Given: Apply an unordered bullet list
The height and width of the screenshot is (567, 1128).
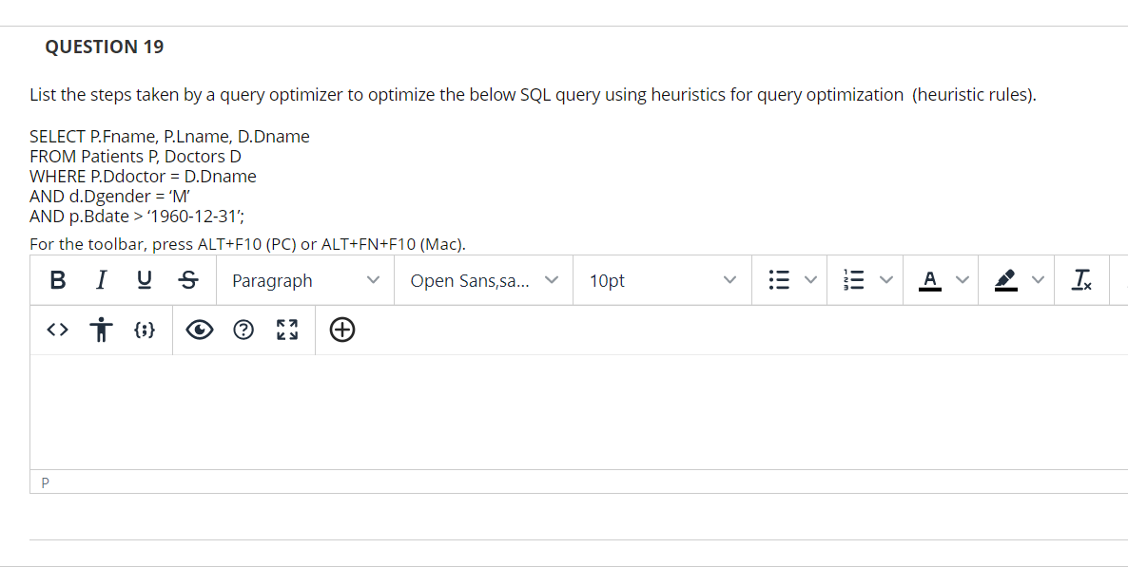Looking at the screenshot, I should (x=781, y=279).
